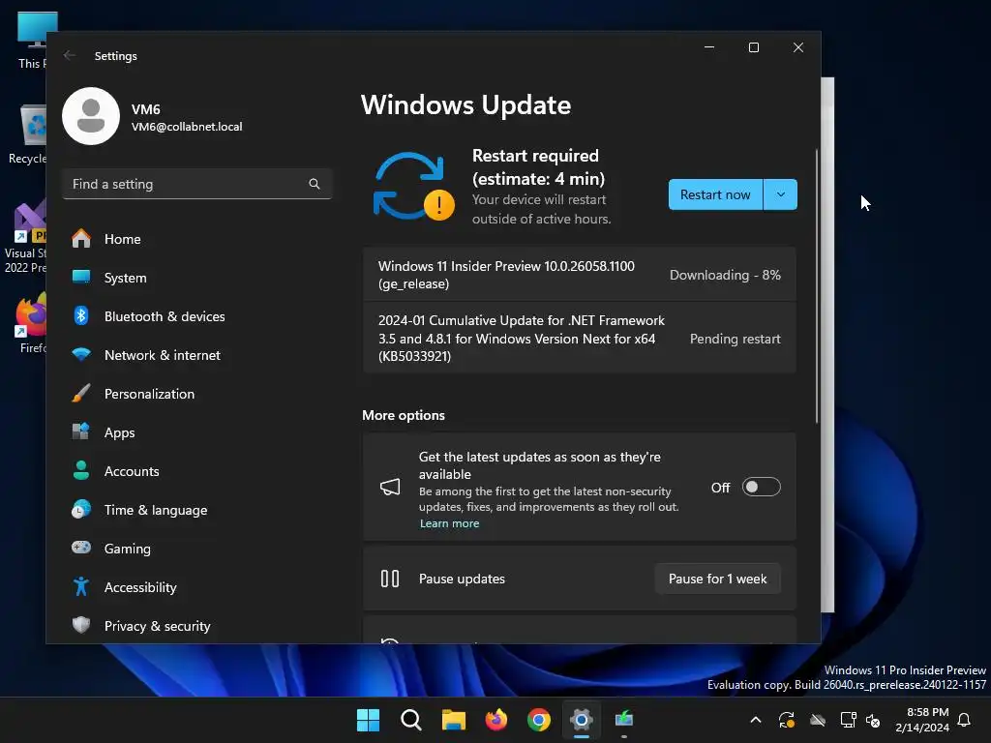Click the Privacy & security shield icon
Image resolution: width=991 pixels, height=743 pixels.
pyautogui.click(x=81, y=625)
